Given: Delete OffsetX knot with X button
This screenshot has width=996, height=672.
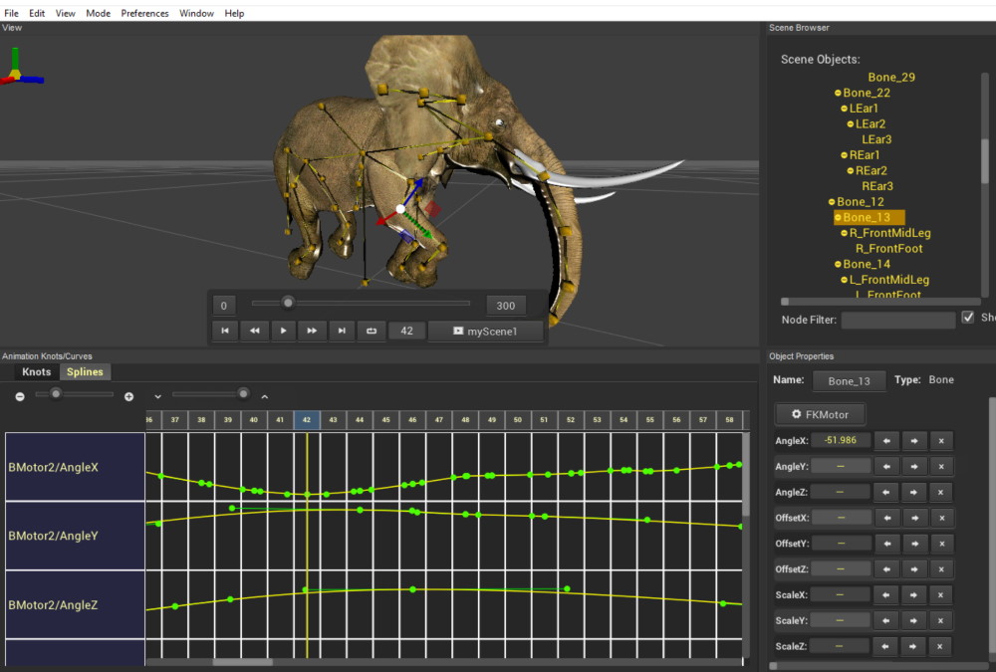Looking at the screenshot, I should (x=942, y=518).
